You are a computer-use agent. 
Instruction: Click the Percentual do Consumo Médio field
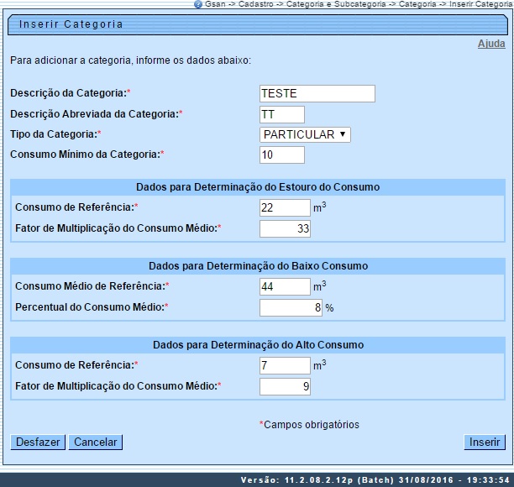tap(291, 308)
